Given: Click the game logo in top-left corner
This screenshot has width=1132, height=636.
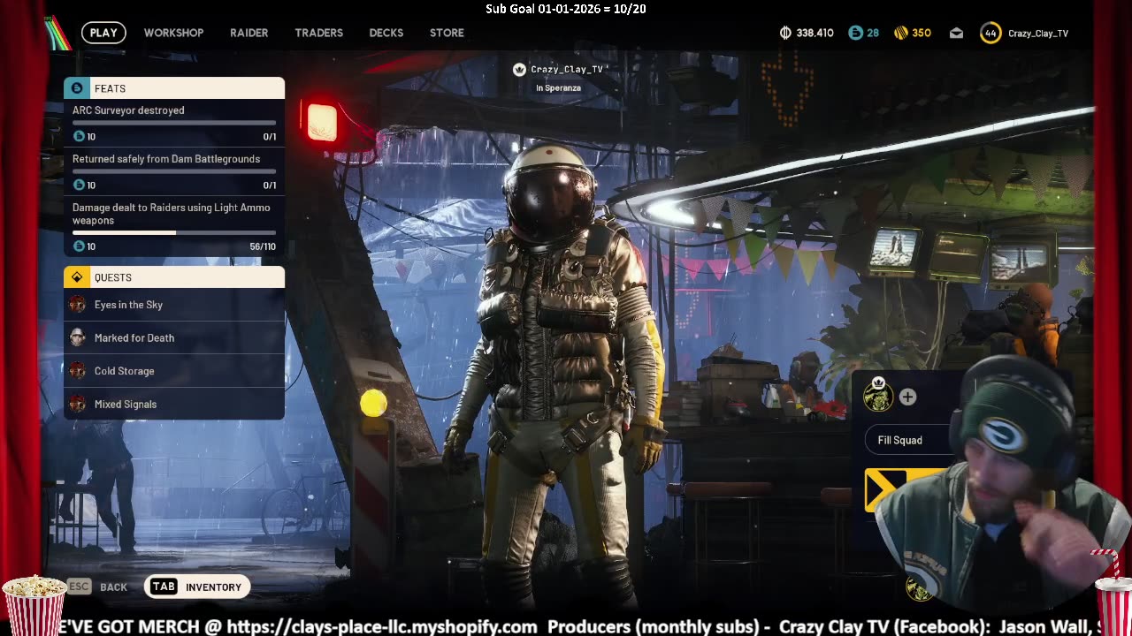Looking at the screenshot, I should pyautogui.click(x=58, y=33).
